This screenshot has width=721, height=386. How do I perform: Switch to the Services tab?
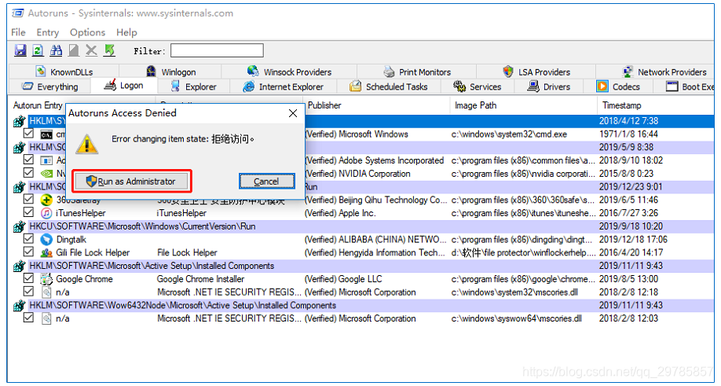coord(478,86)
